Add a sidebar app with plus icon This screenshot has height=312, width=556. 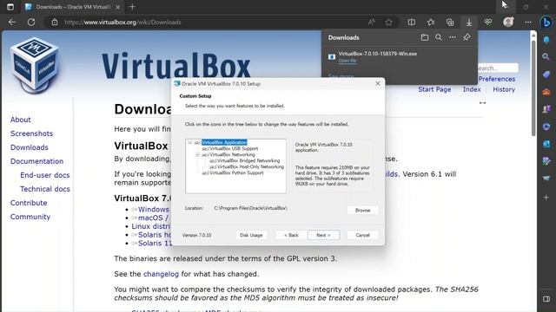point(546,198)
